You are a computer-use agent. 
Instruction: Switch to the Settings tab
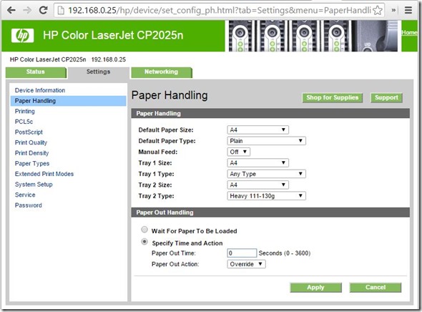pyautogui.click(x=99, y=72)
